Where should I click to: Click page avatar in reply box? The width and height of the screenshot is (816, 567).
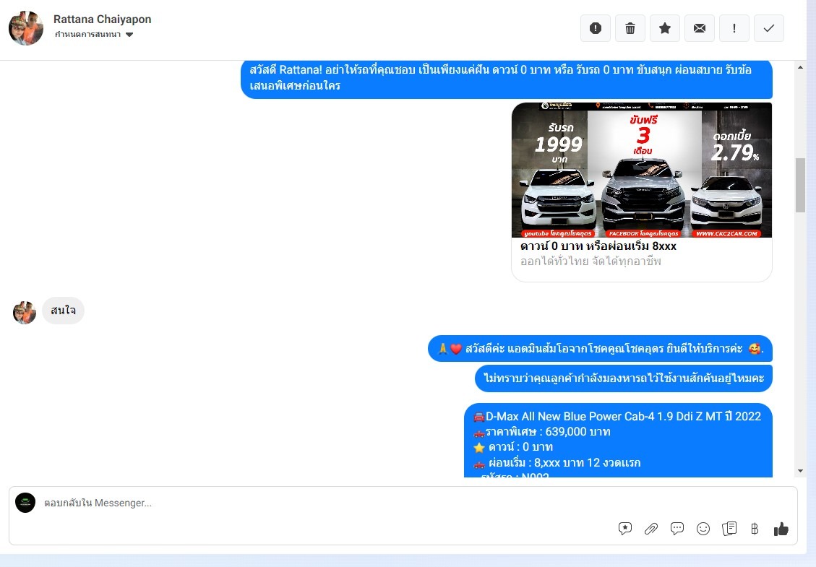[x=25, y=503]
